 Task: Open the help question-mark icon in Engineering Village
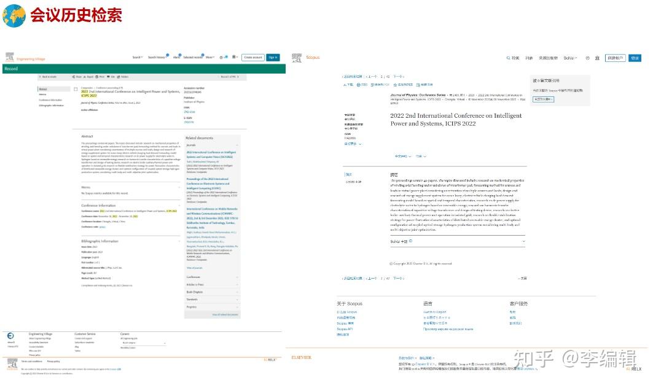(x=221, y=58)
